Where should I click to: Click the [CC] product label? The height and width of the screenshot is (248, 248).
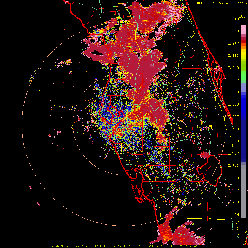point(235,19)
